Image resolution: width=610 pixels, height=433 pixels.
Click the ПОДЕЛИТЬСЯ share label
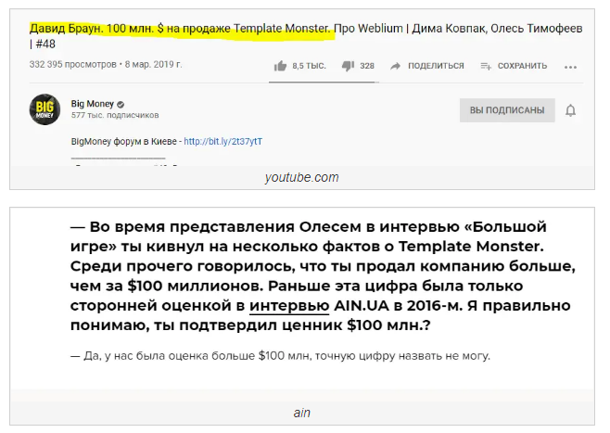[x=436, y=66]
